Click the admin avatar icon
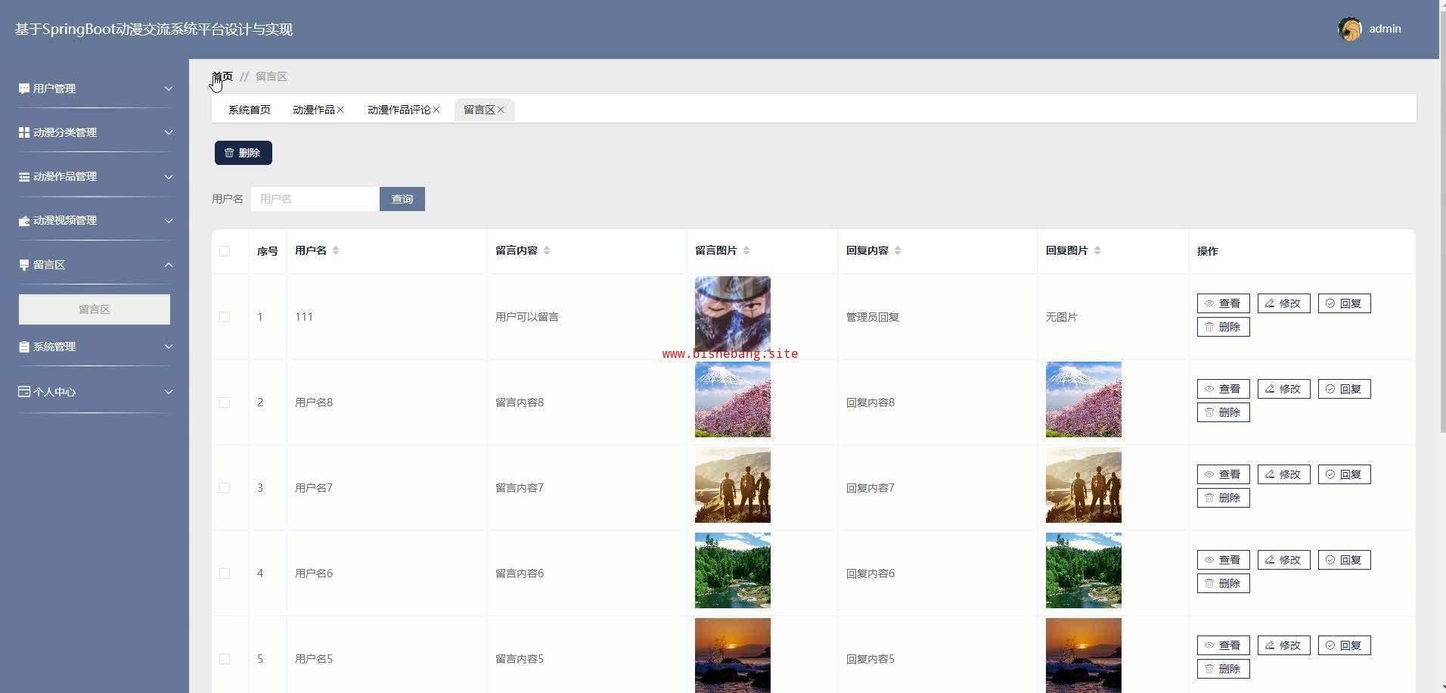The height and width of the screenshot is (693, 1446). pos(1349,29)
